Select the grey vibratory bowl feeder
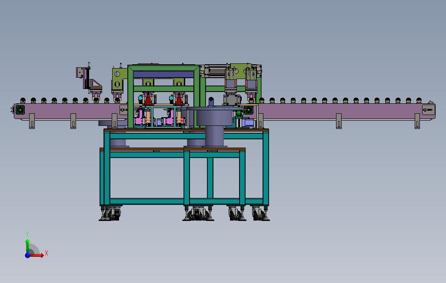 tap(214, 127)
